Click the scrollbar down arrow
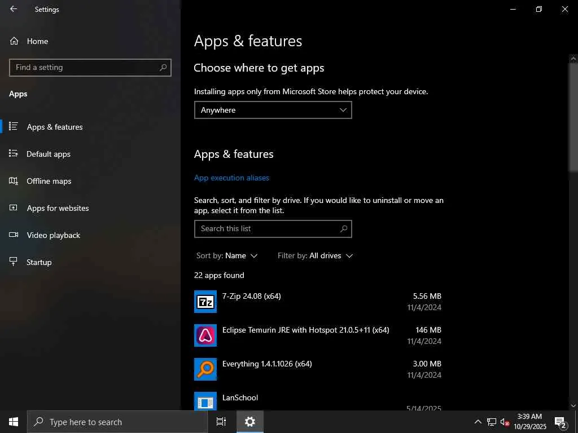The height and width of the screenshot is (433, 578). click(573, 406)
